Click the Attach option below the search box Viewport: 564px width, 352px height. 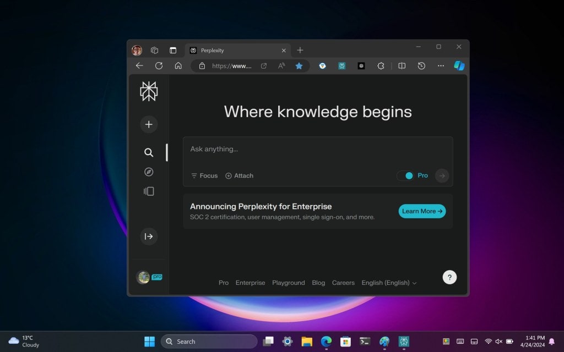pos(239,175)
